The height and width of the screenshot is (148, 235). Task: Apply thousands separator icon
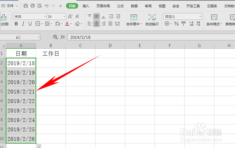tap(183, 24)
